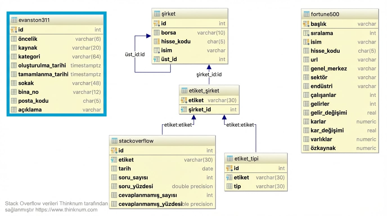The width and height of the screenshot is (387, 216).
Task: Select the gelir_değişimi column in fortune500
Action: [x=340, y=113]
